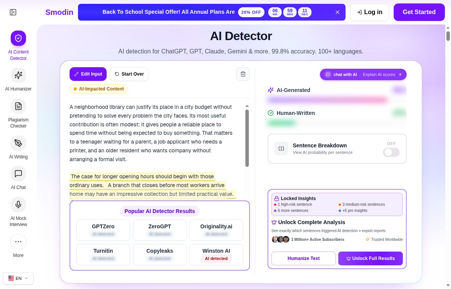Image resolution: width=451 pixels, height=289 pixels.
Task: Collapse the sidebar panel icon
Action: pyautogui.click(x=13, y=12)
